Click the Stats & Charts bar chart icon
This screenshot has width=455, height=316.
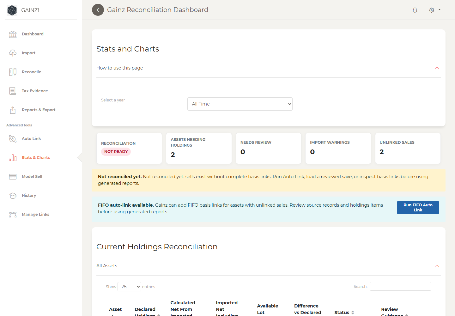[13, 158]
